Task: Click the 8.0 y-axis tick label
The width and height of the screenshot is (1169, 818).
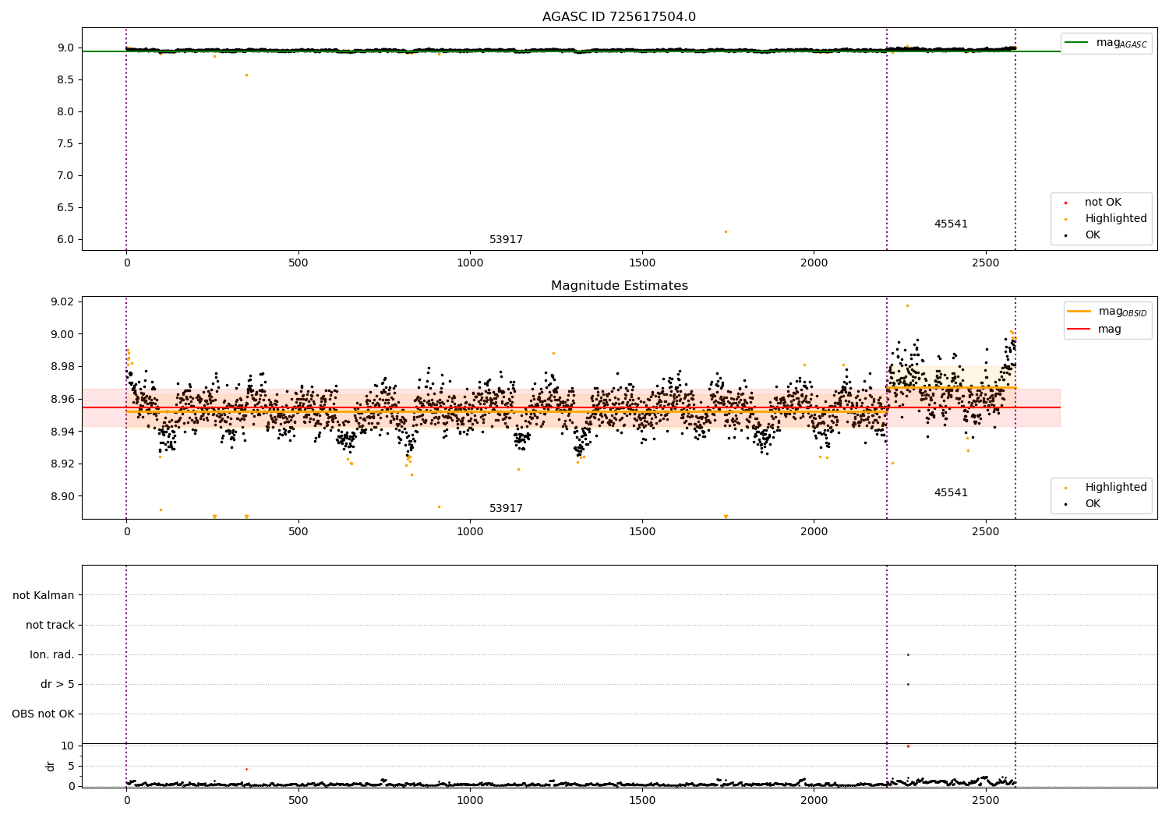Action: [x=65, y=111]
